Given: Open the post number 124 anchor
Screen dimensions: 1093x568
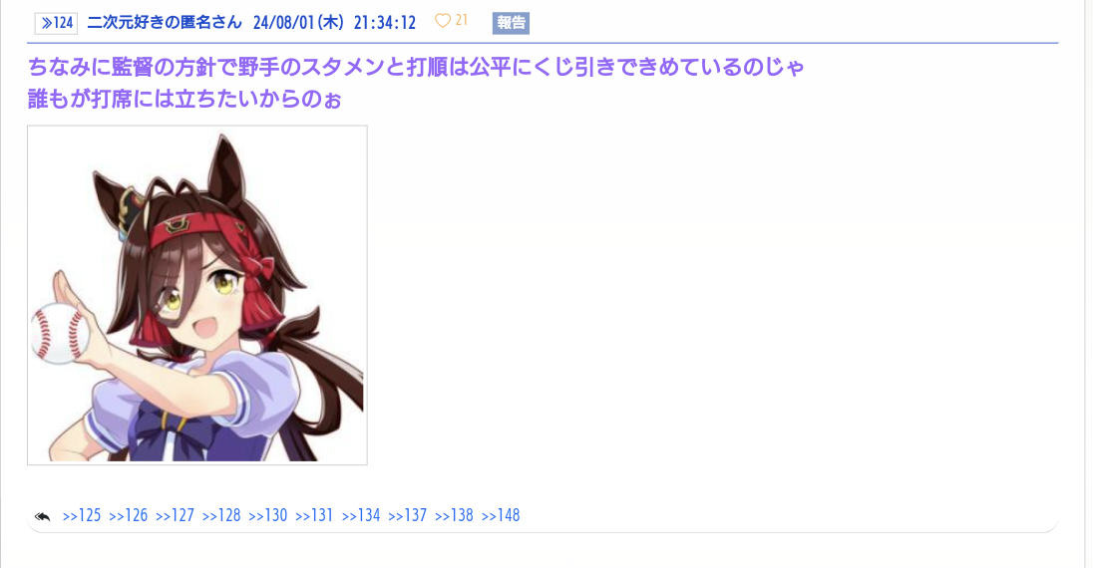Looking at the screenshot, I should coord(57,23).
